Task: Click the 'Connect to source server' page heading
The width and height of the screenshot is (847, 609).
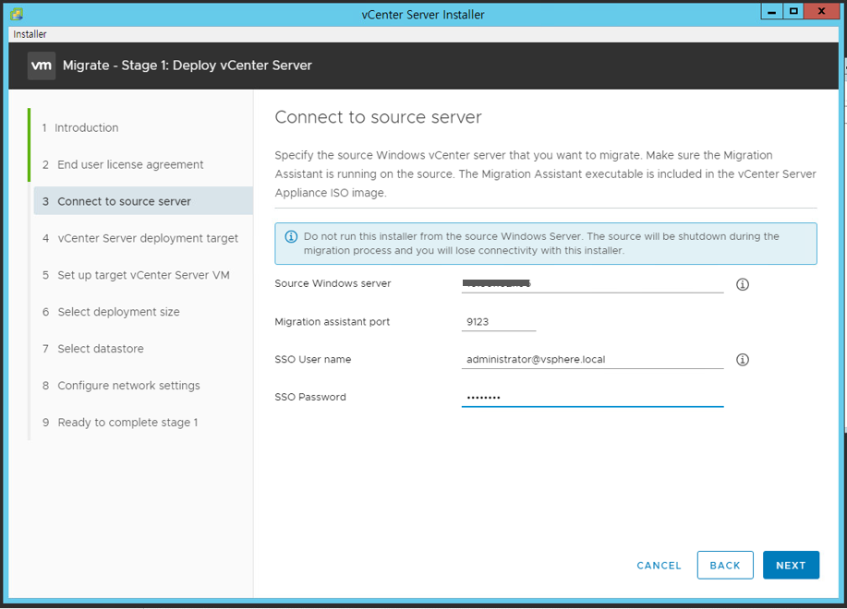Action: 378,117
